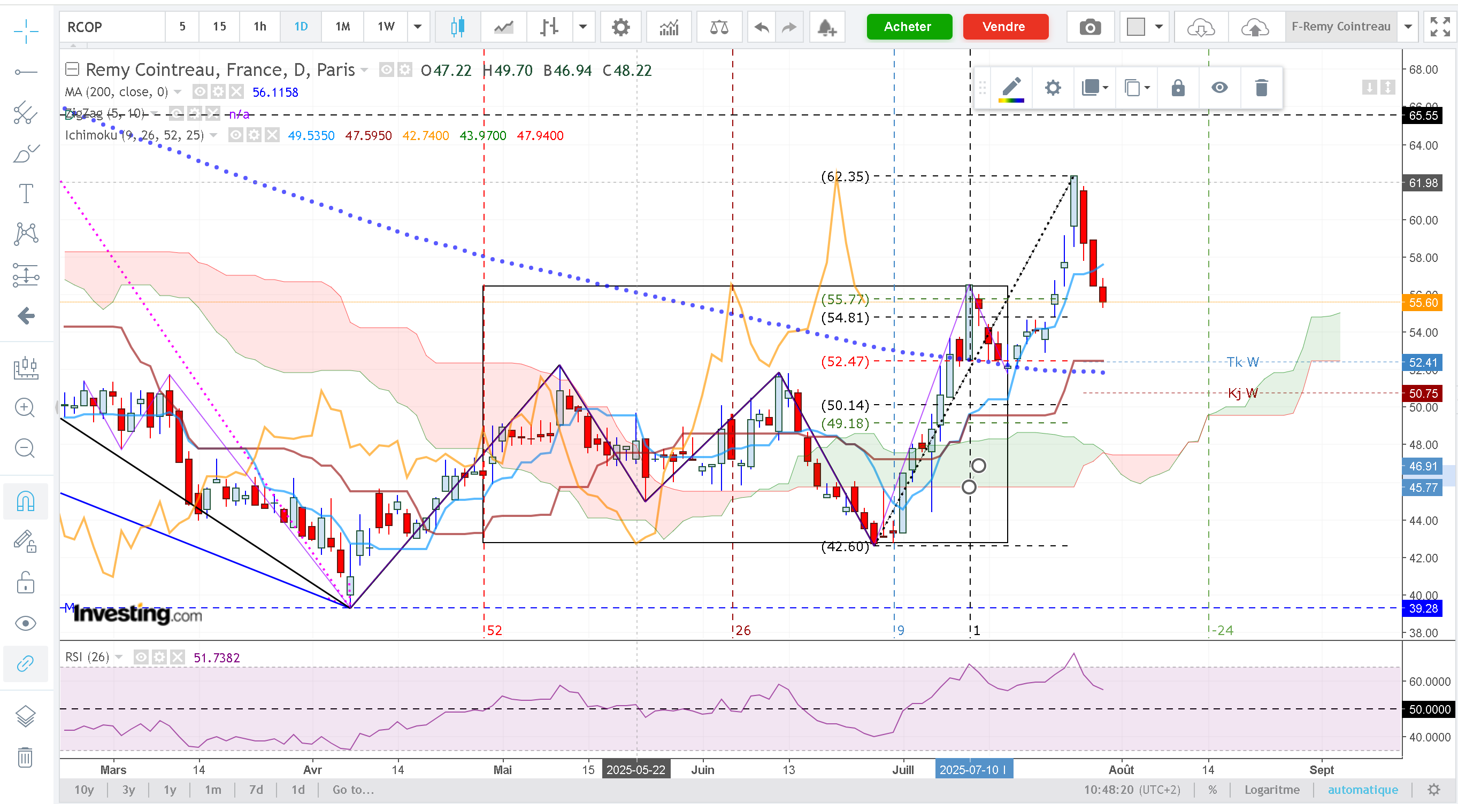1458x804 pixels.
Task: Delete selected drawing with trash icon
Action: point(1261,88)
